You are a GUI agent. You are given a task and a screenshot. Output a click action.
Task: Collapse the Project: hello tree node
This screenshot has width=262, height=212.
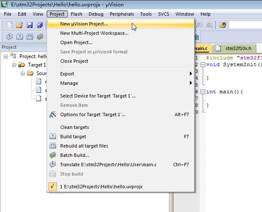coord(6,57)
